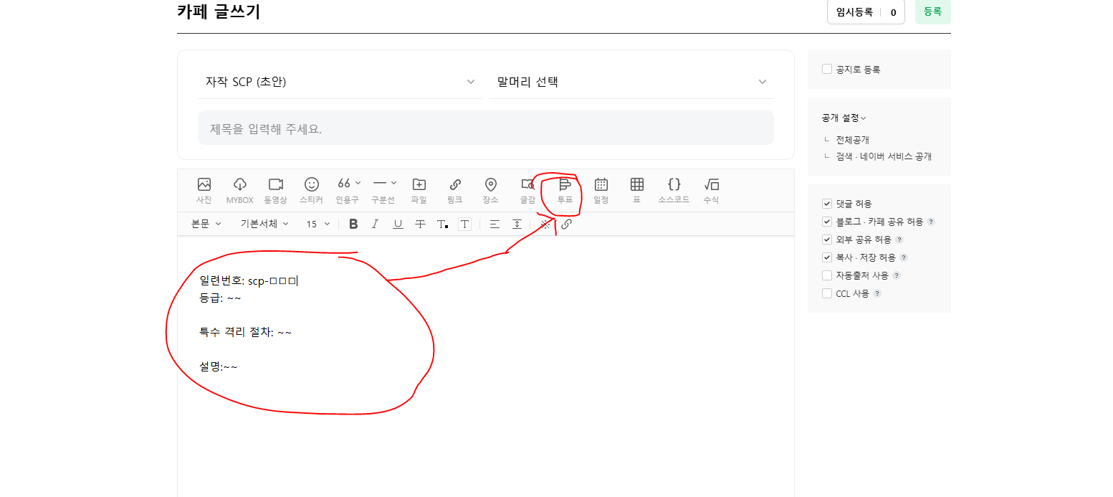This screenshot has width=1113, height=497.
Task: Open the 자작 SCP (초안) board dropdown
Action: [340, 82]
